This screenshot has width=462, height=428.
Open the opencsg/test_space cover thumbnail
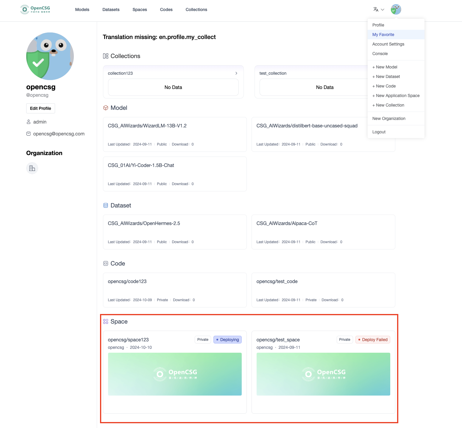(323, 374)
